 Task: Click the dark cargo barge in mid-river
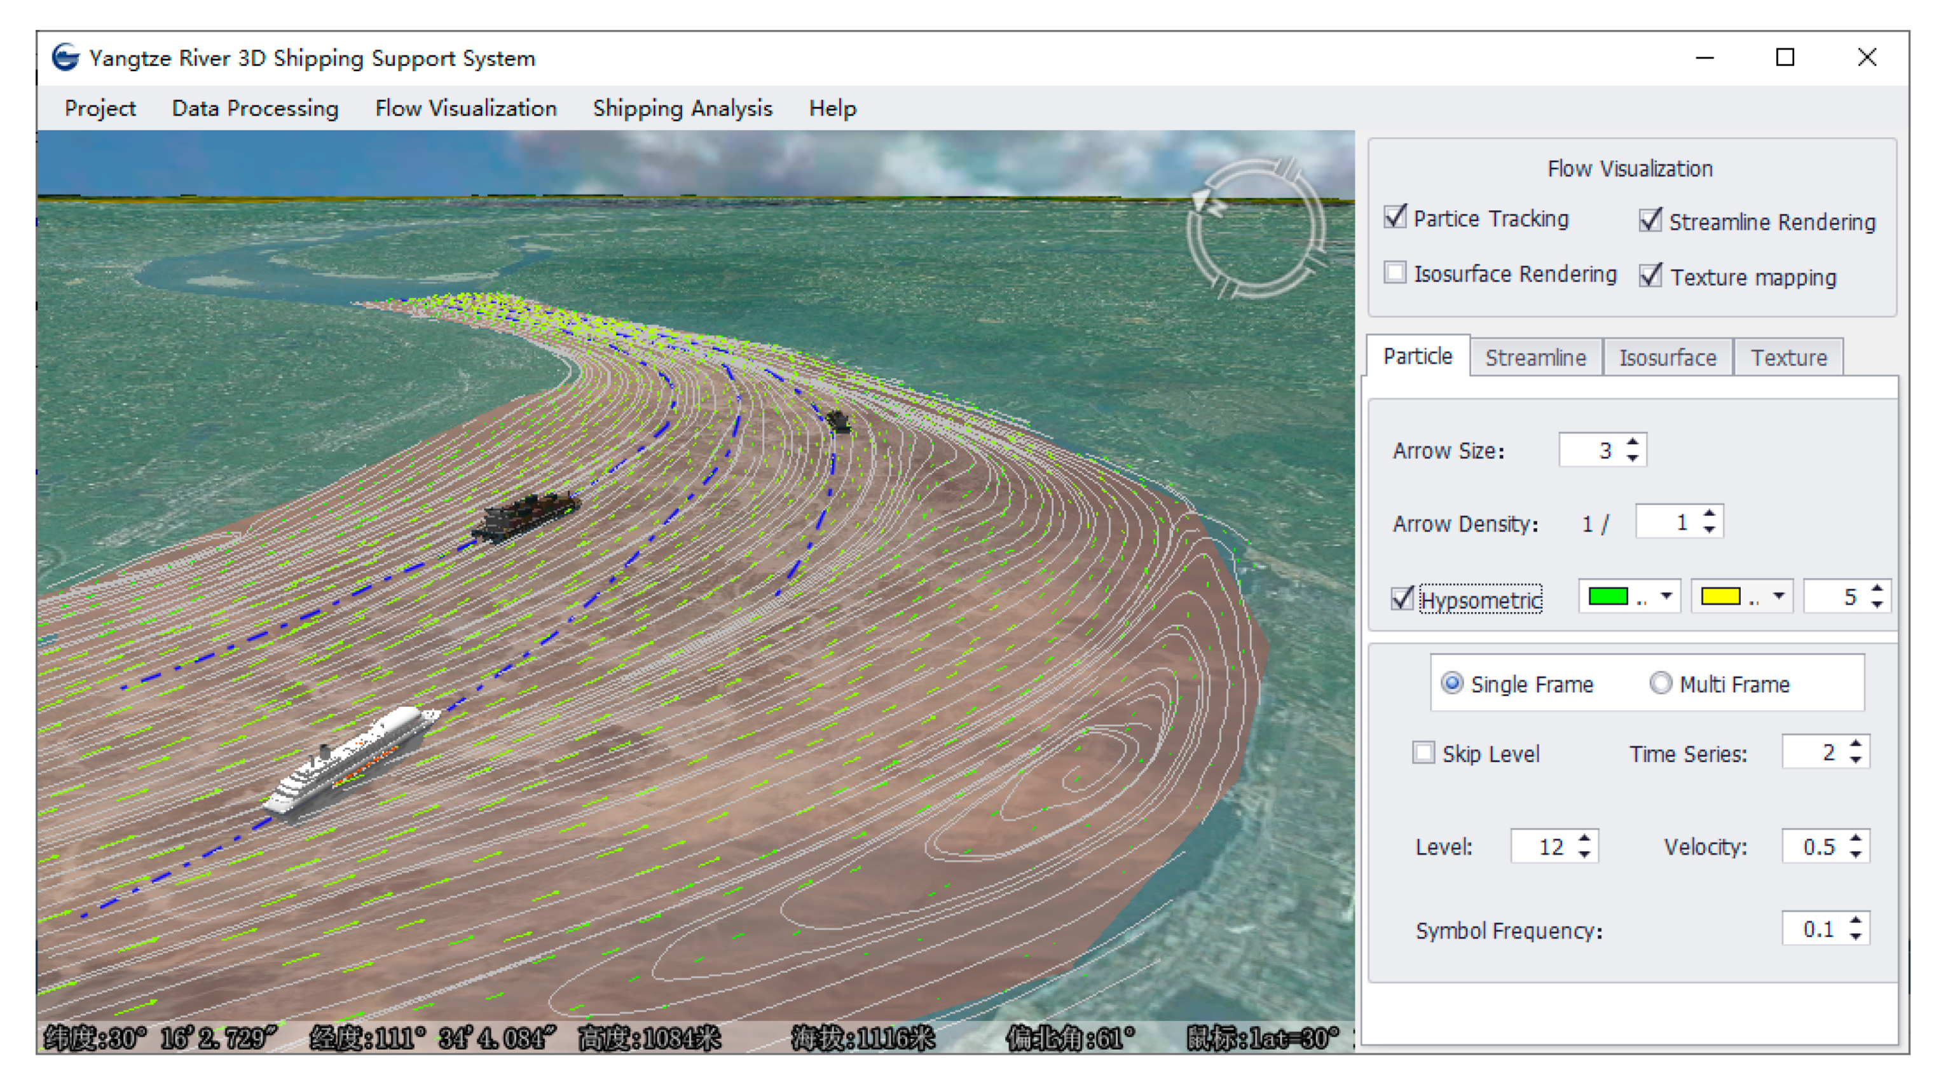pos(528,514)
